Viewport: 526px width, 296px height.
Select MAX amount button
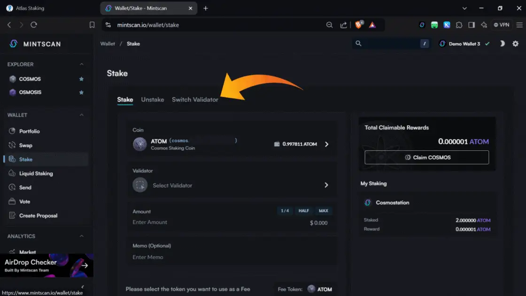click(x=323, y=211)
